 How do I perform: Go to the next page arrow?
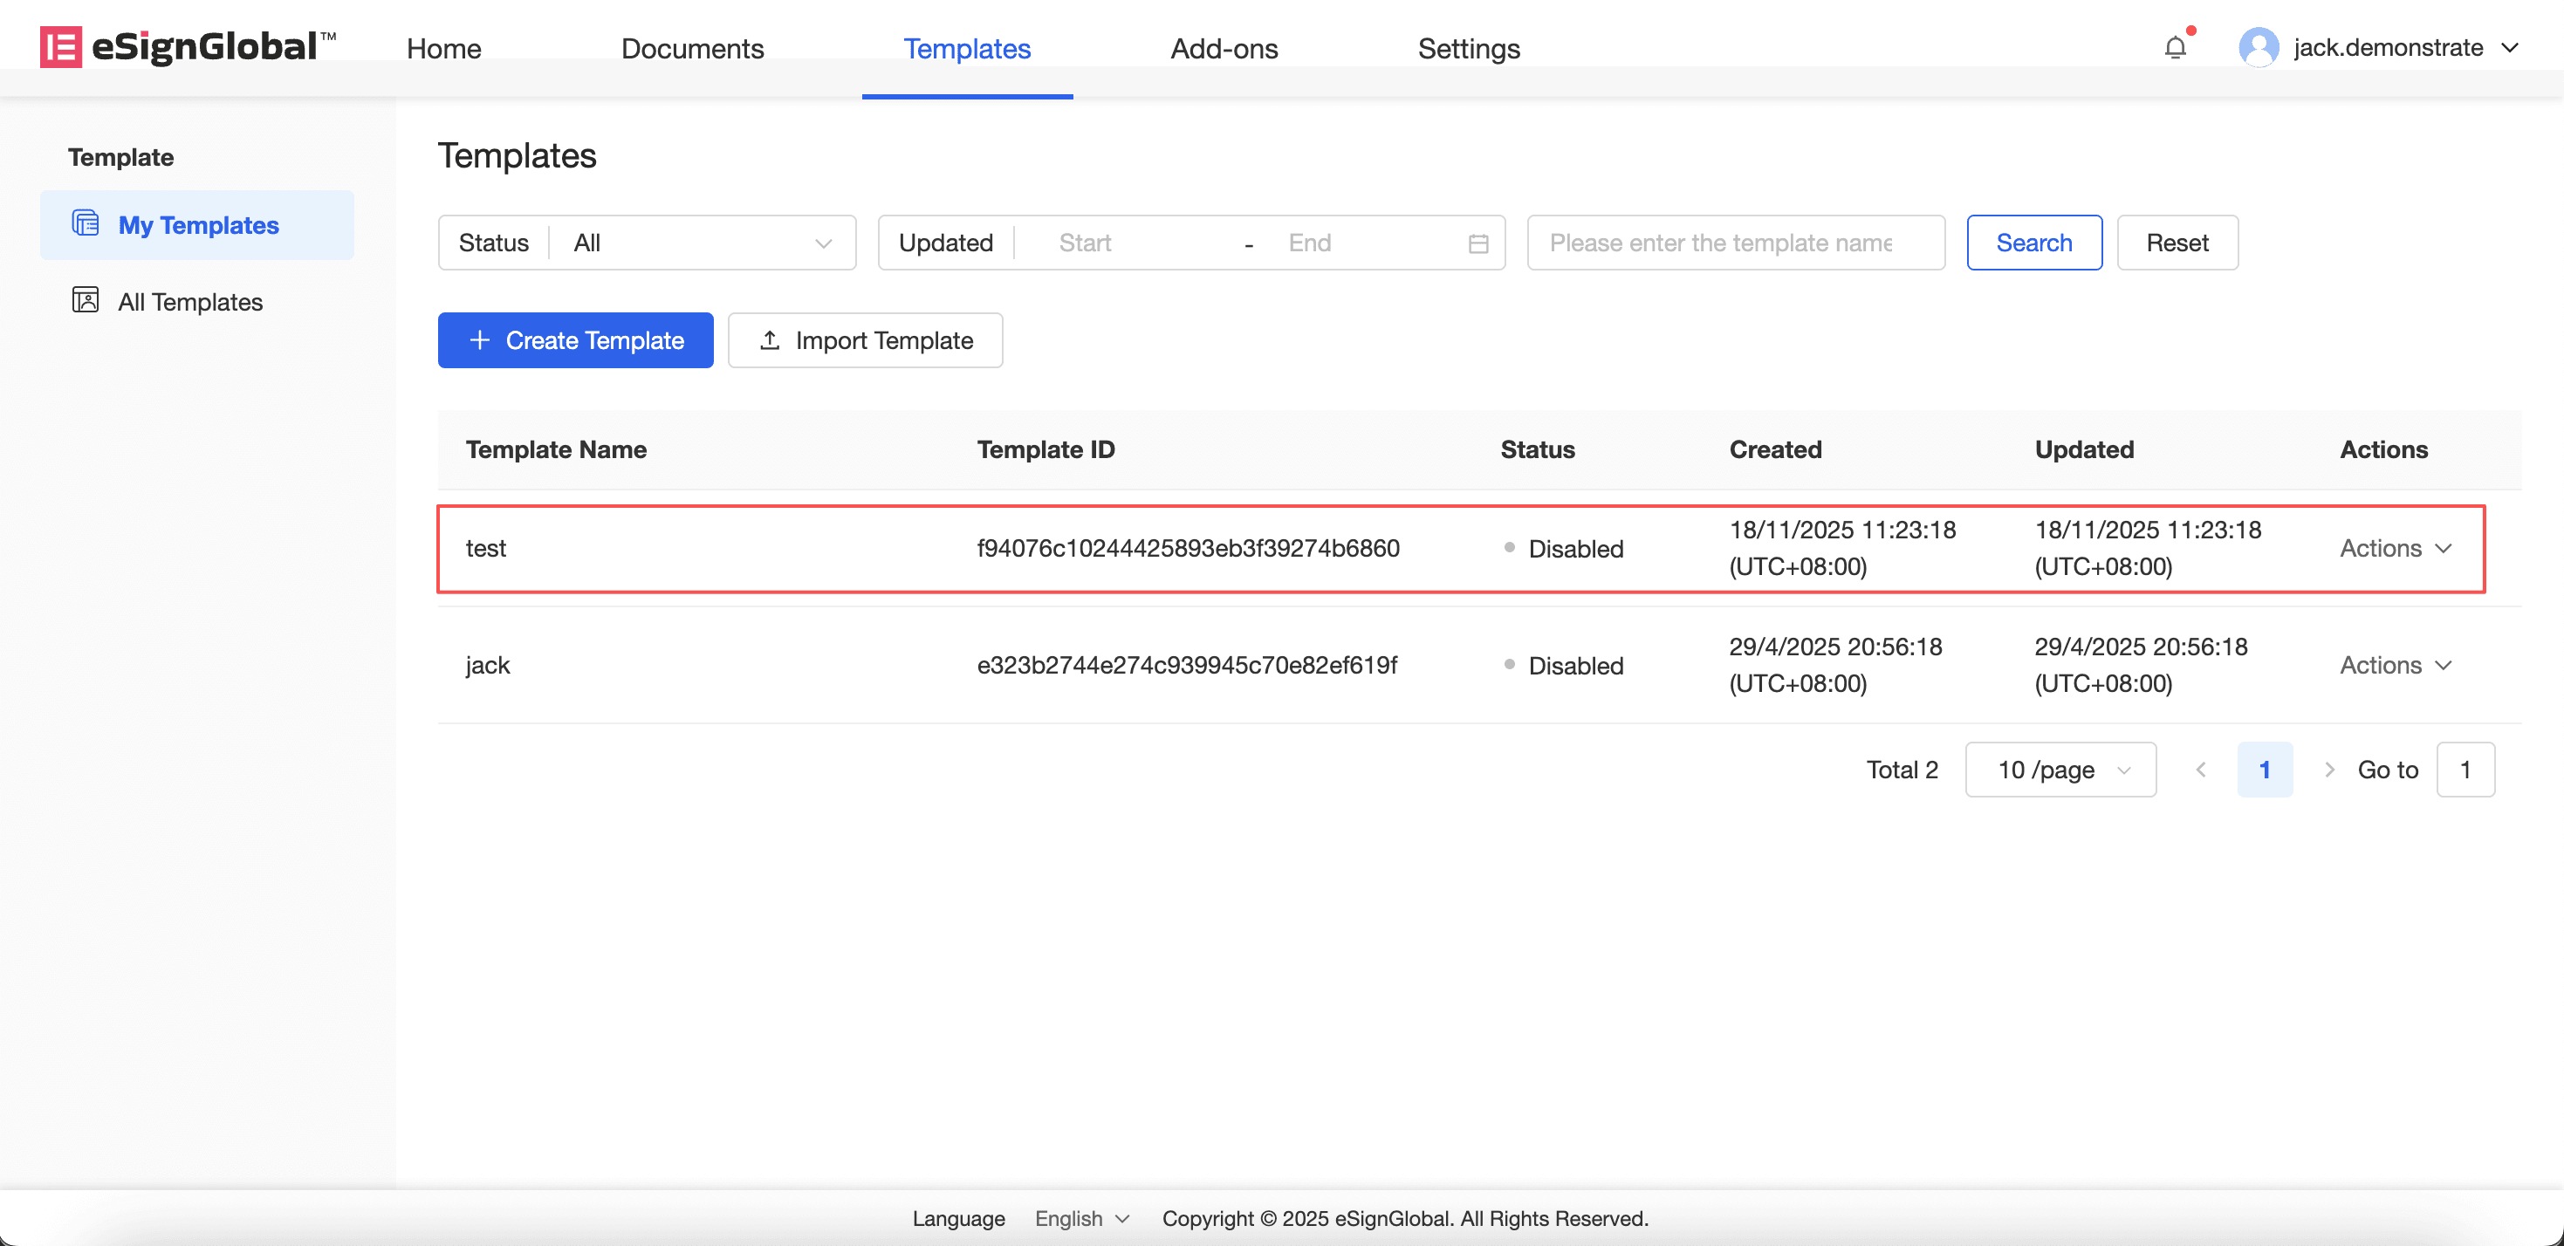click(x=2328, y=770)
